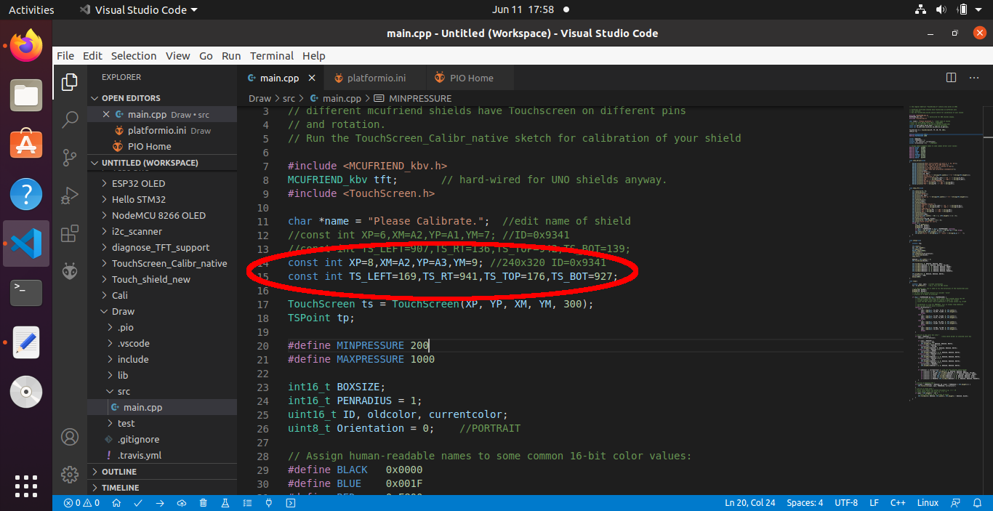Open the notifications bell in status bar
Screen dimensions: 993x511
pyautogui.click(x=978, y=503)
